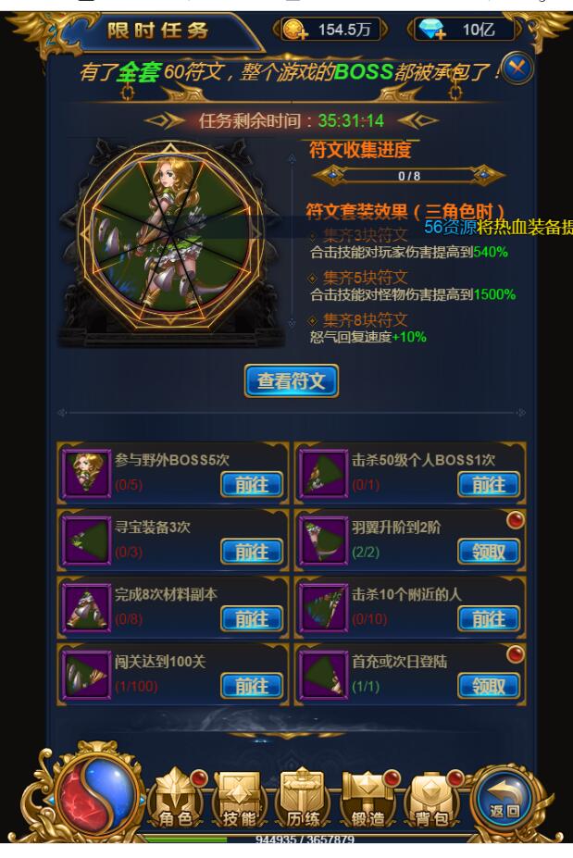Open the 角色 character menu icon

(176, 800)
